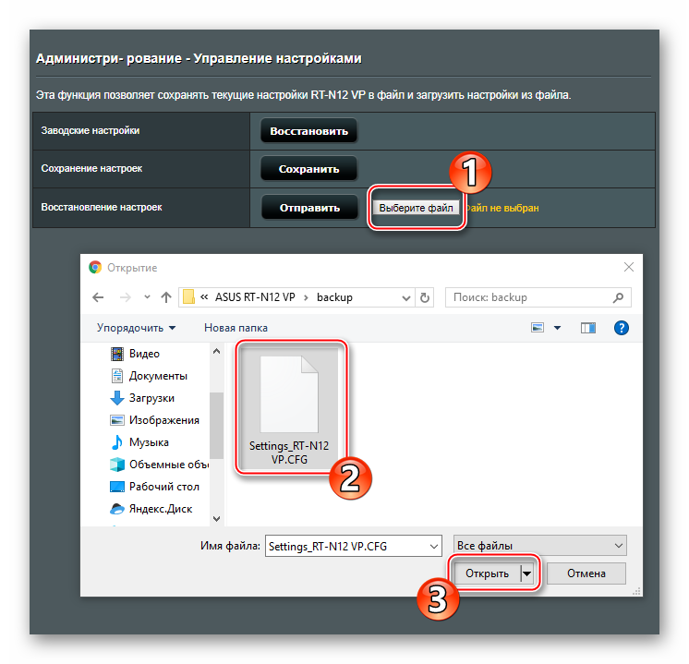
Task: Select Видео in the navigation pane
Action: [144, 354]
